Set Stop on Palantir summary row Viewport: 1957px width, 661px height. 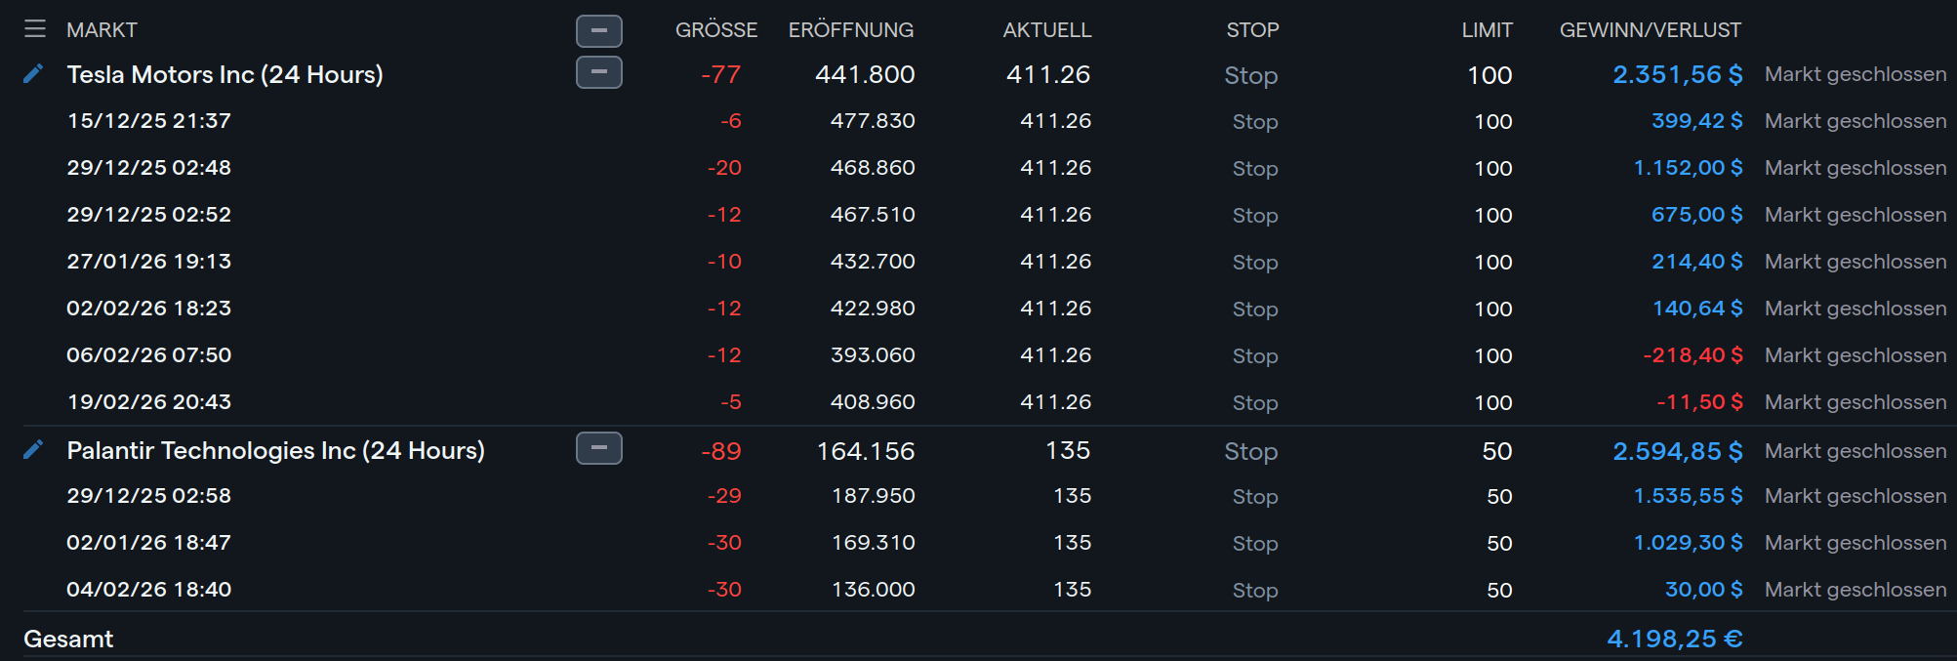1250,451
